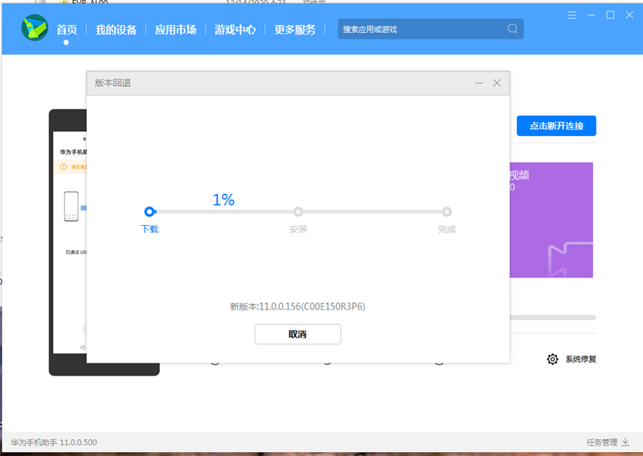
Task: Focus the 搜索应用或游戏 search field
Action: (422, 30)
